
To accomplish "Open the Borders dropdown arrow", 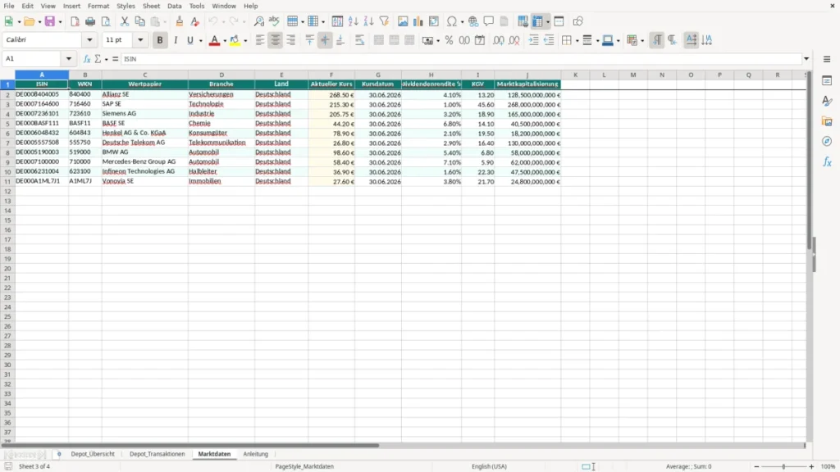I will (577, 41).
